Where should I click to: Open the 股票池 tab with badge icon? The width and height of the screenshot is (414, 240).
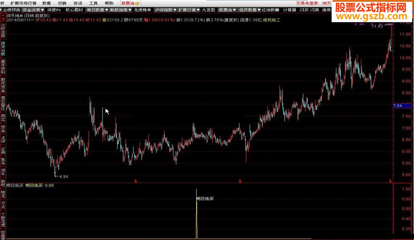click(130, 3)
